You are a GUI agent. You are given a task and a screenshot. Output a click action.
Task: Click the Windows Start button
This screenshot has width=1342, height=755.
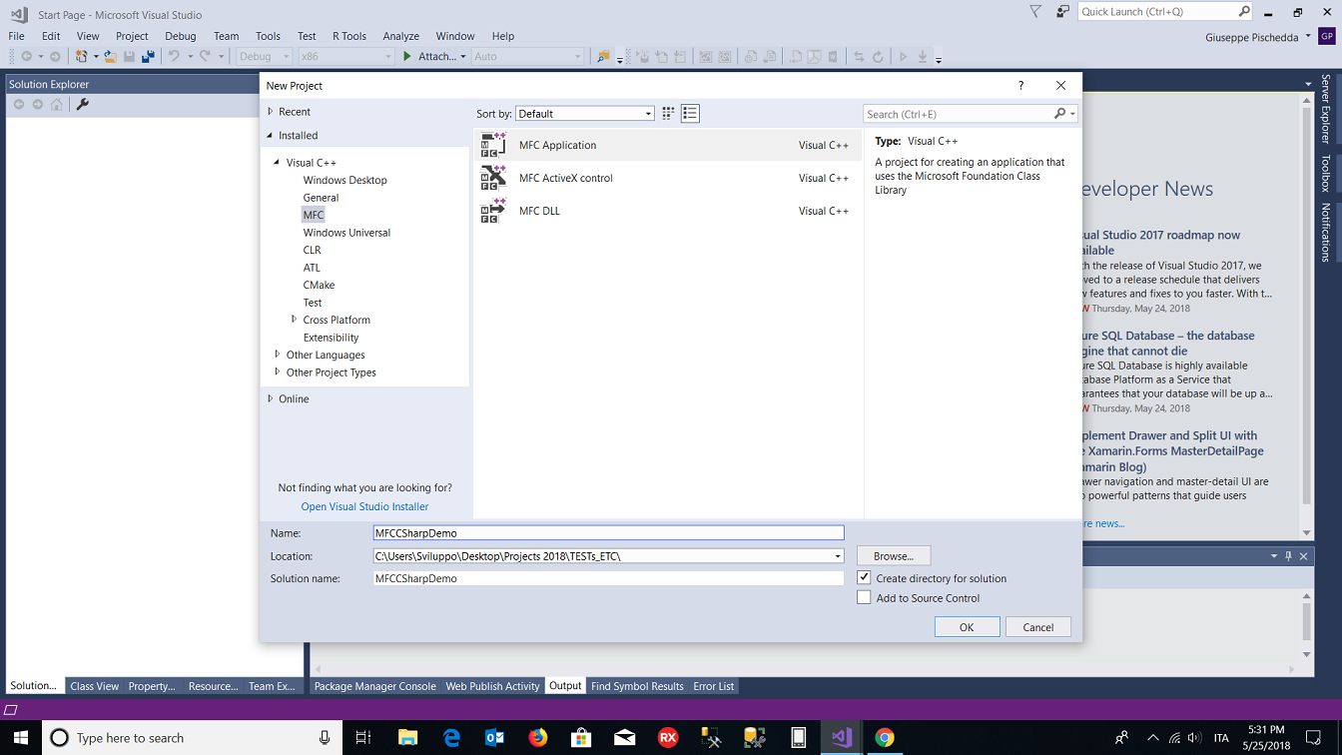coord(21,738)
